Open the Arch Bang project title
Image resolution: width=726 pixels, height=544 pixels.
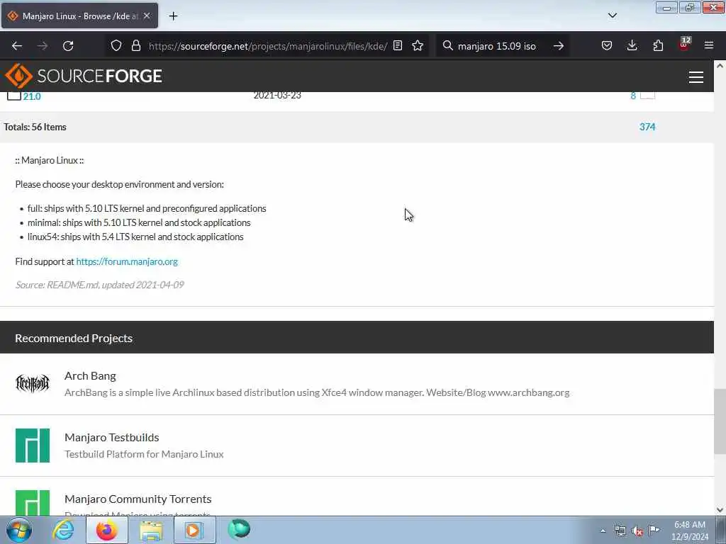click(x=90, y=375)
